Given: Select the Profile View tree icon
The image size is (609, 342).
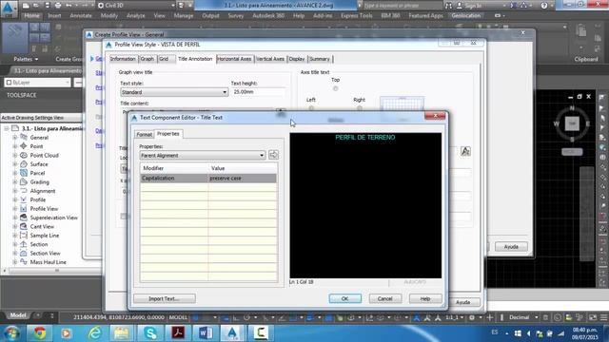Looking at the screenshot, I should 23,209.
